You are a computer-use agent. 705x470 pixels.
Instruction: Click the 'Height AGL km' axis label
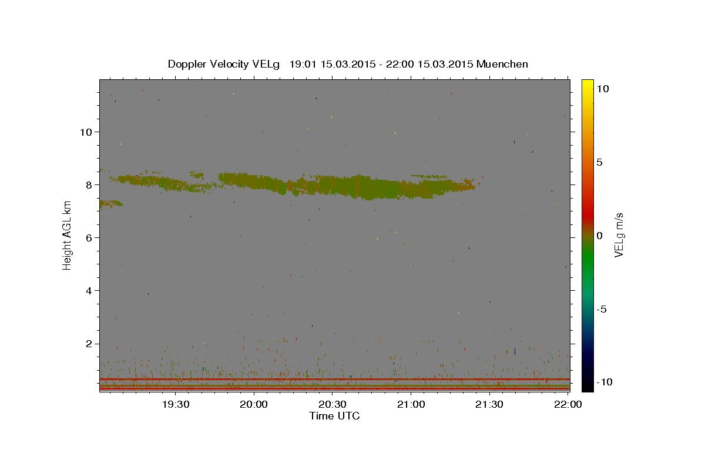tap(68, 236)
